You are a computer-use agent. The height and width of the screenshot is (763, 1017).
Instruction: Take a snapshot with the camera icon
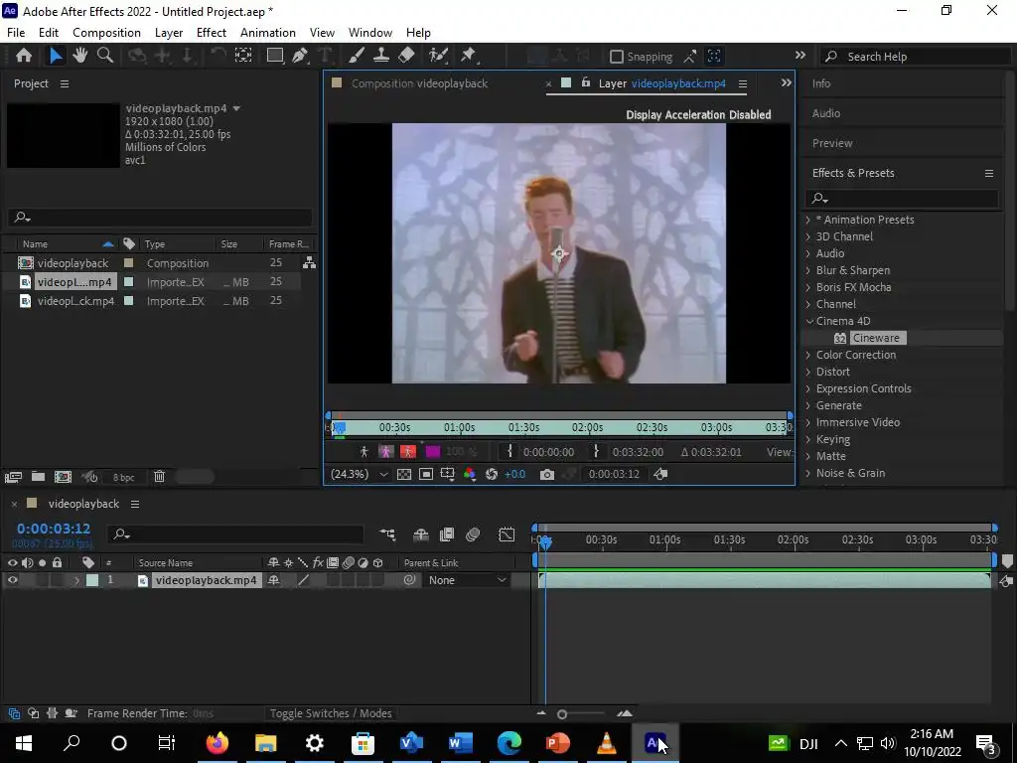click(x=547, y=474)
